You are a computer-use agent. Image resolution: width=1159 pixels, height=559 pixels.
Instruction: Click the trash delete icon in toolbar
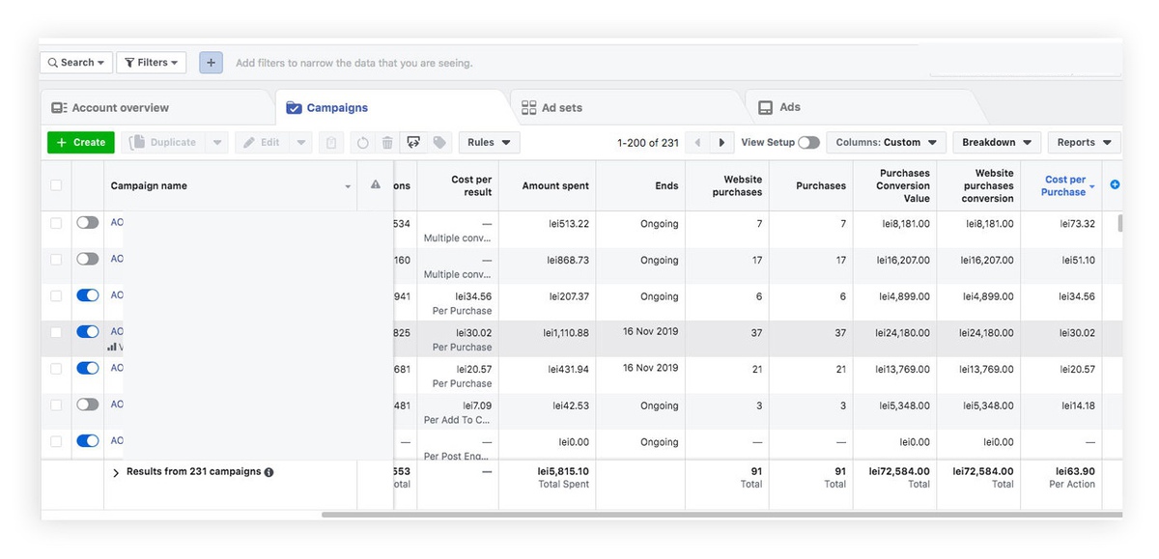click(x=387, y=143)
